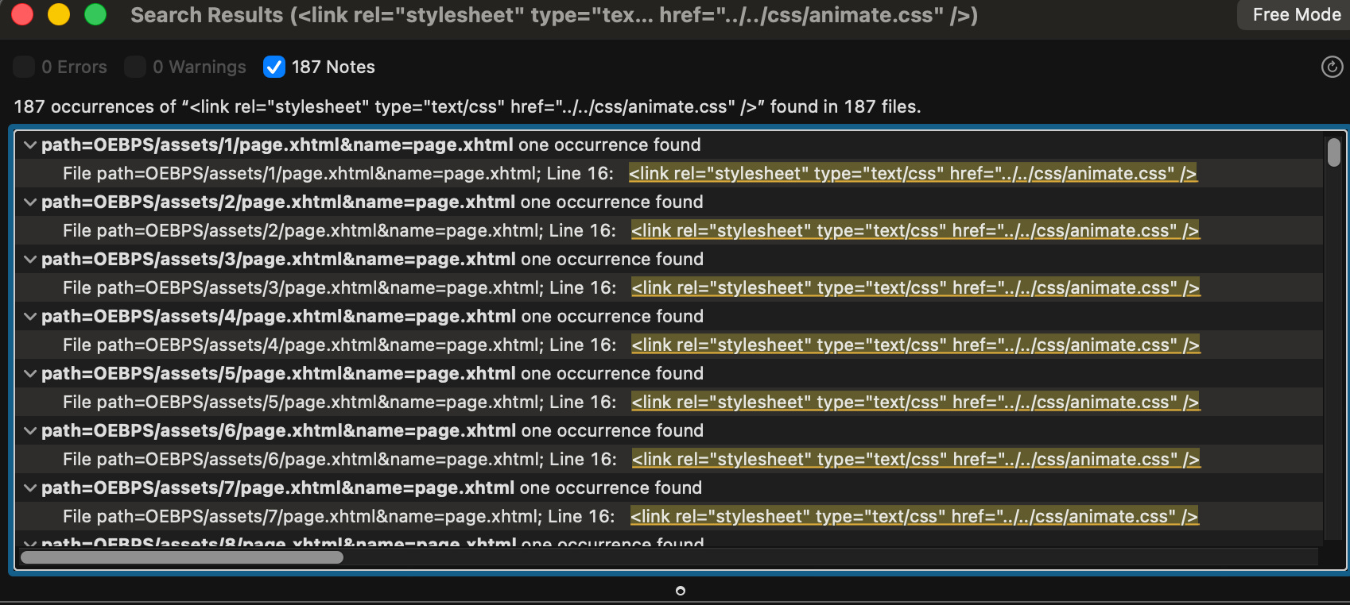This screenshot has width=1350, height=605.
Task: Open highlighted match in assets/4 Line 16
Action: [916, 345]
